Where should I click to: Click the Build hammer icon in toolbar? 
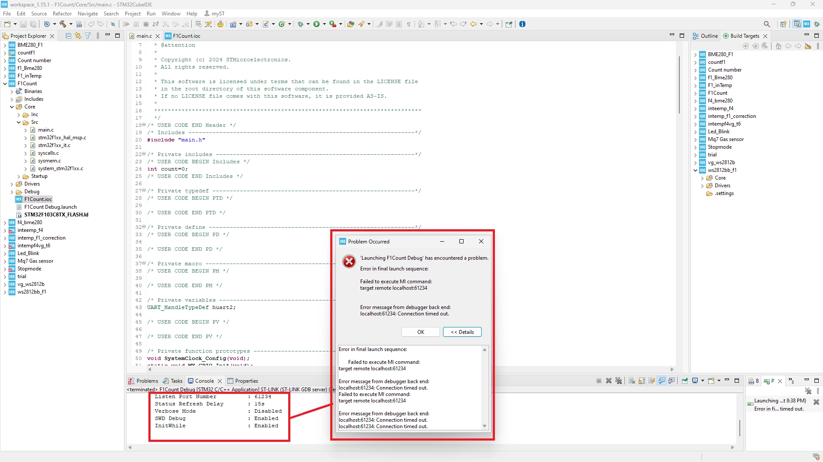tap(63, 24)
